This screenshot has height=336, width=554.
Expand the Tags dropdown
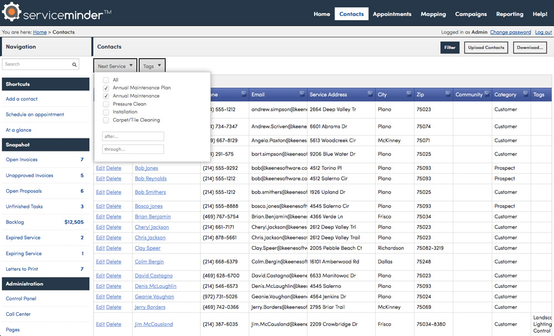(x=152, y=66)
